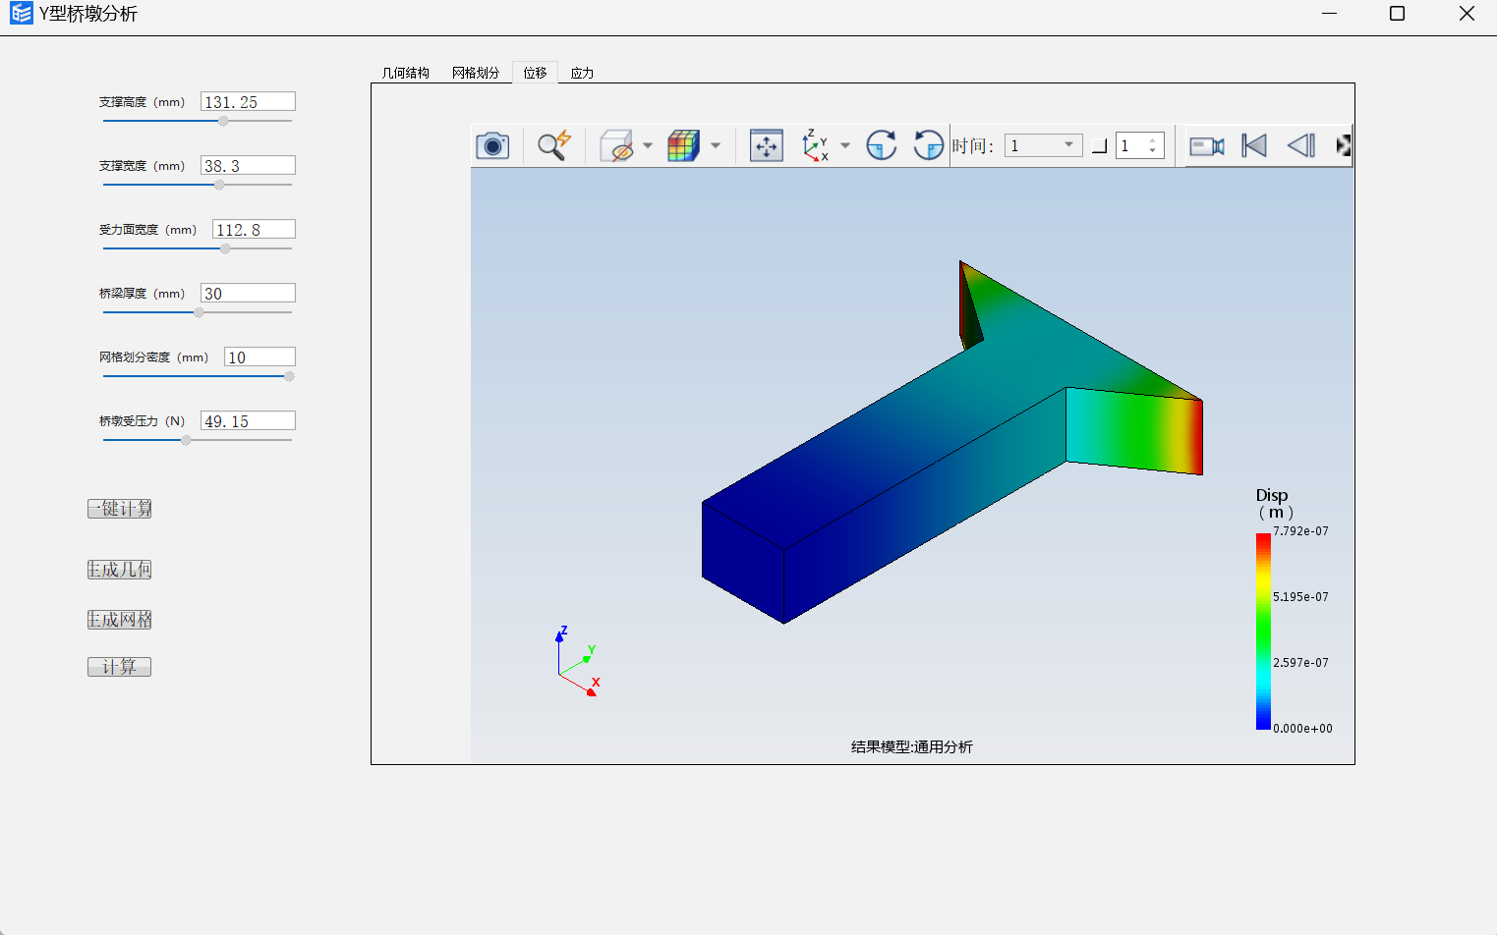Edit the 支撑高度 field showing 131.25

[x=248, y=102]
